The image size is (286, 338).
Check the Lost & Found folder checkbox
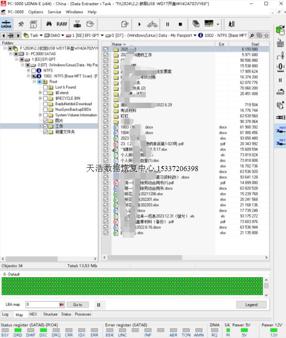click(45, 87)
